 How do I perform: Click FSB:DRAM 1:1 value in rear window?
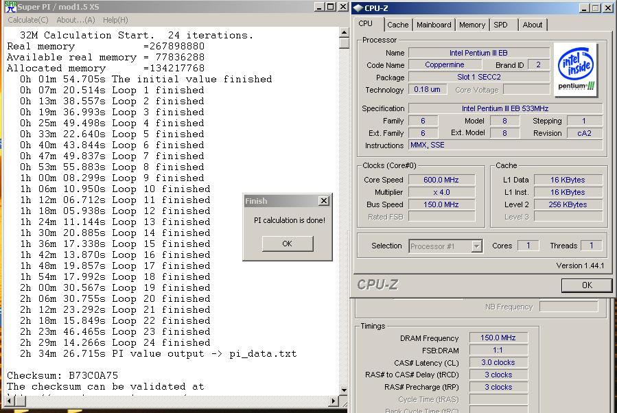pyautogui.click(x=498, y=350)
